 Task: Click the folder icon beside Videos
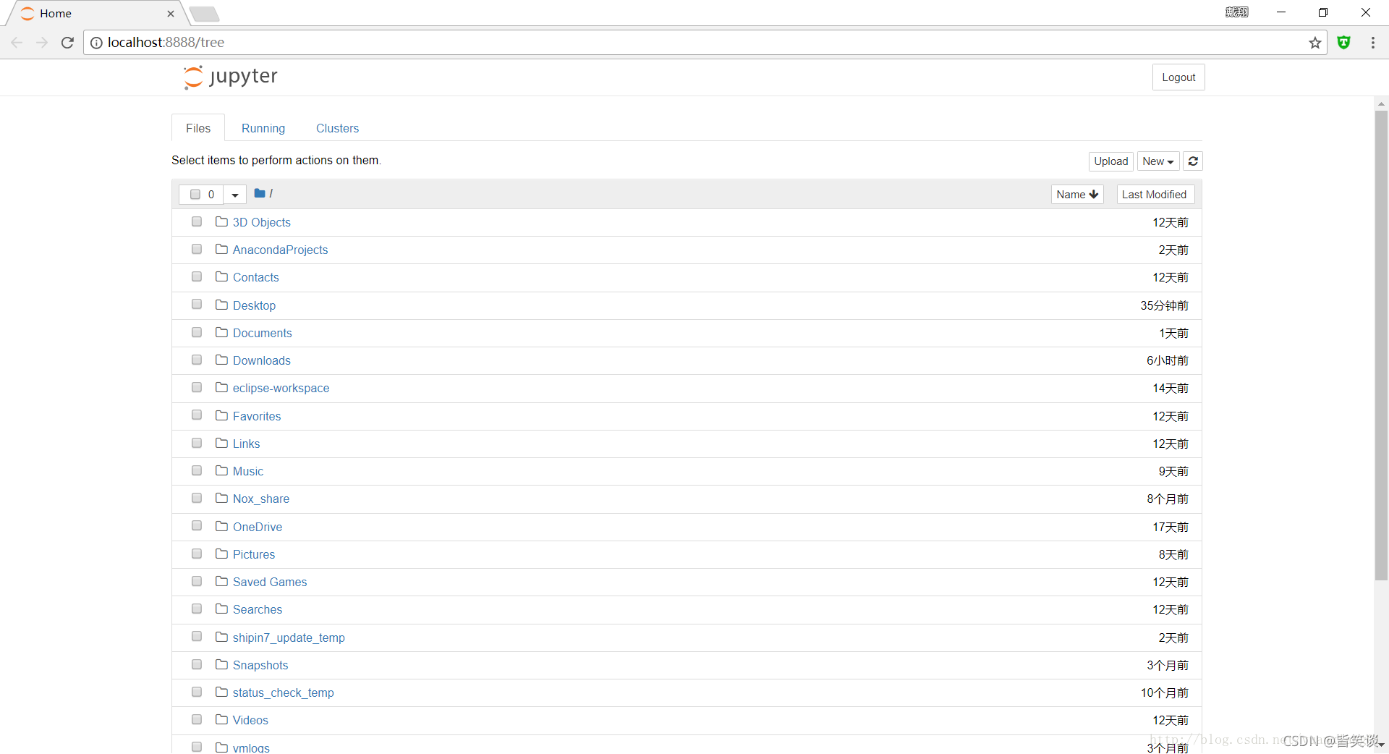coord(221,719)
